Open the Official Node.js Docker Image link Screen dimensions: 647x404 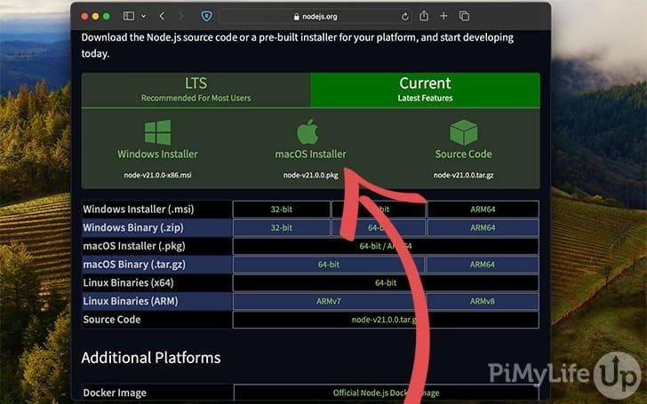click(x=387, y=392)
